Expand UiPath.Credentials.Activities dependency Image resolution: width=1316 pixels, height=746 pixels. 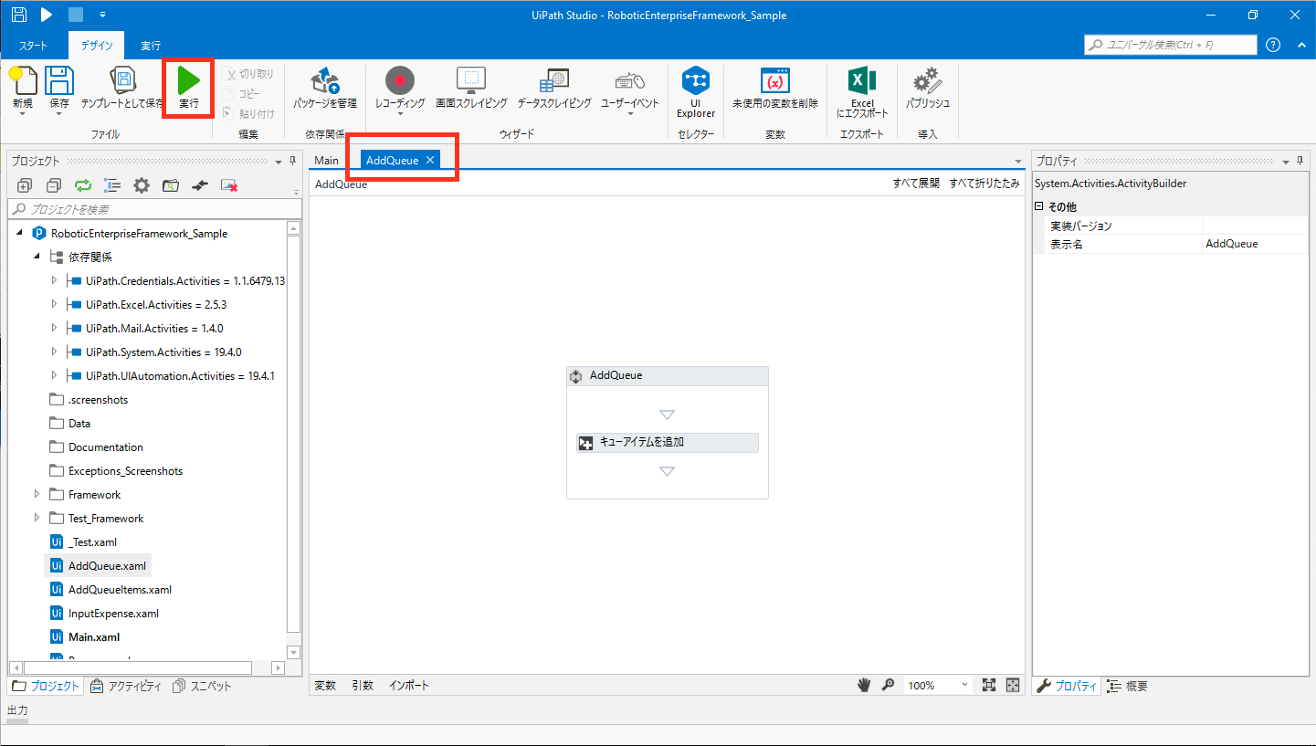tap(54, 280)
